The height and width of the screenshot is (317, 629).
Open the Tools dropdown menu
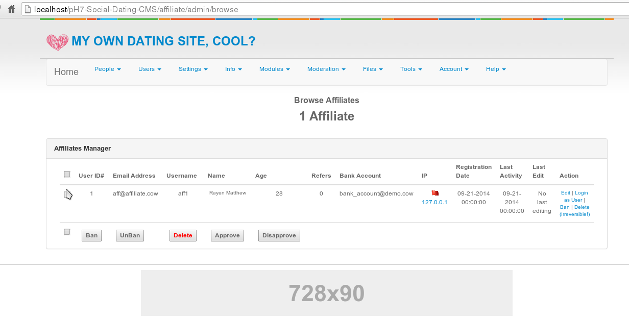click(x=411, y=69)
